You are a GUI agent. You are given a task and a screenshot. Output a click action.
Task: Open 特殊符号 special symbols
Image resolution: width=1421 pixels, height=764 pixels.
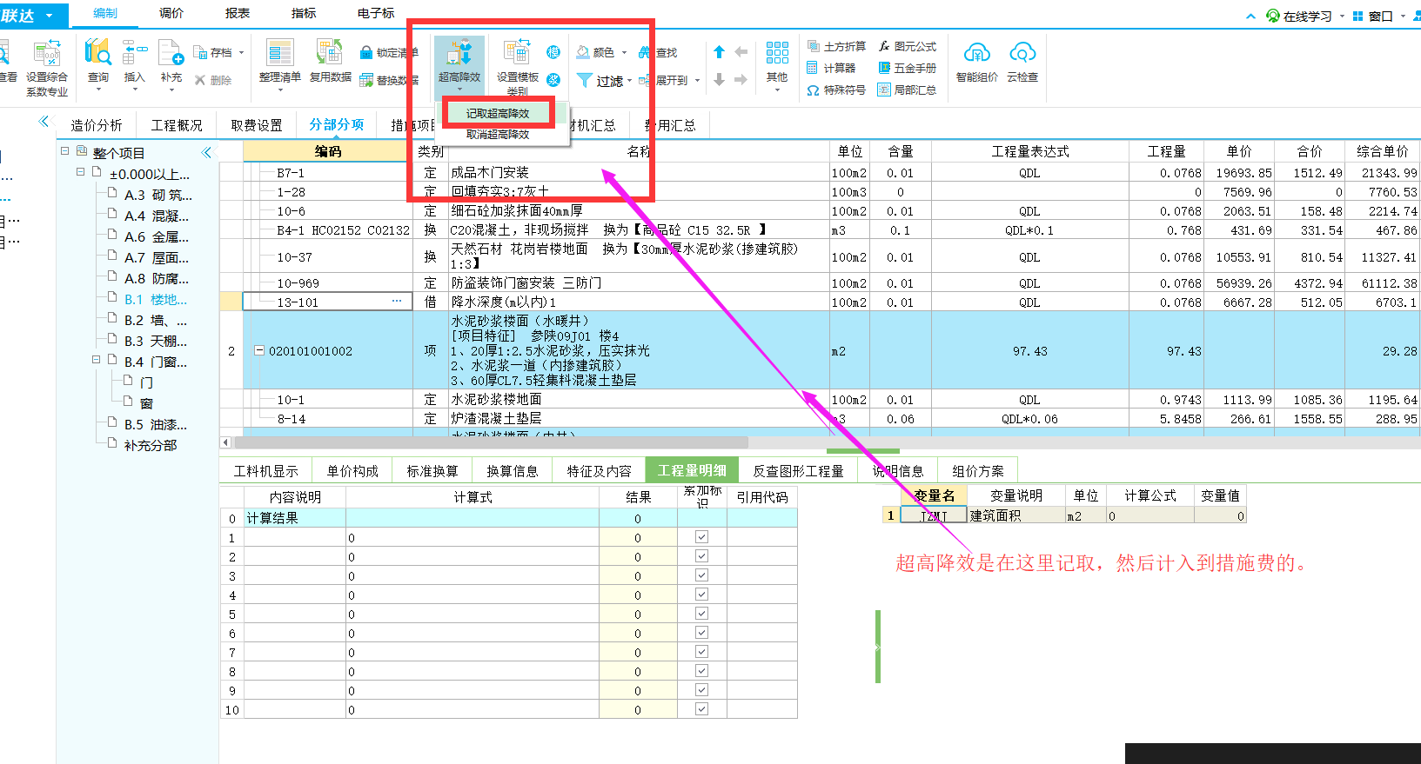[836, 90]
